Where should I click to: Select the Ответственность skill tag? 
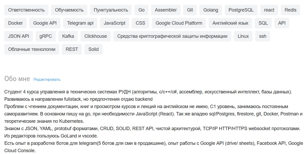[x=26, y=10]
